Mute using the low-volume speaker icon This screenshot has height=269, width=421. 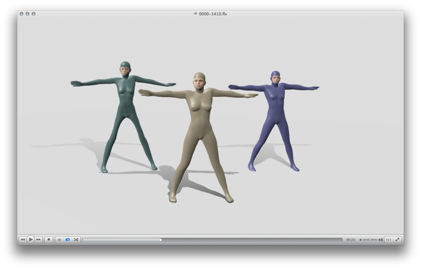(360, 240)
